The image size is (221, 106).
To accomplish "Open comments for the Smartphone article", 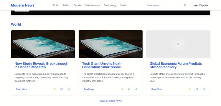I will pyautogui.click(x=129, y=89).
